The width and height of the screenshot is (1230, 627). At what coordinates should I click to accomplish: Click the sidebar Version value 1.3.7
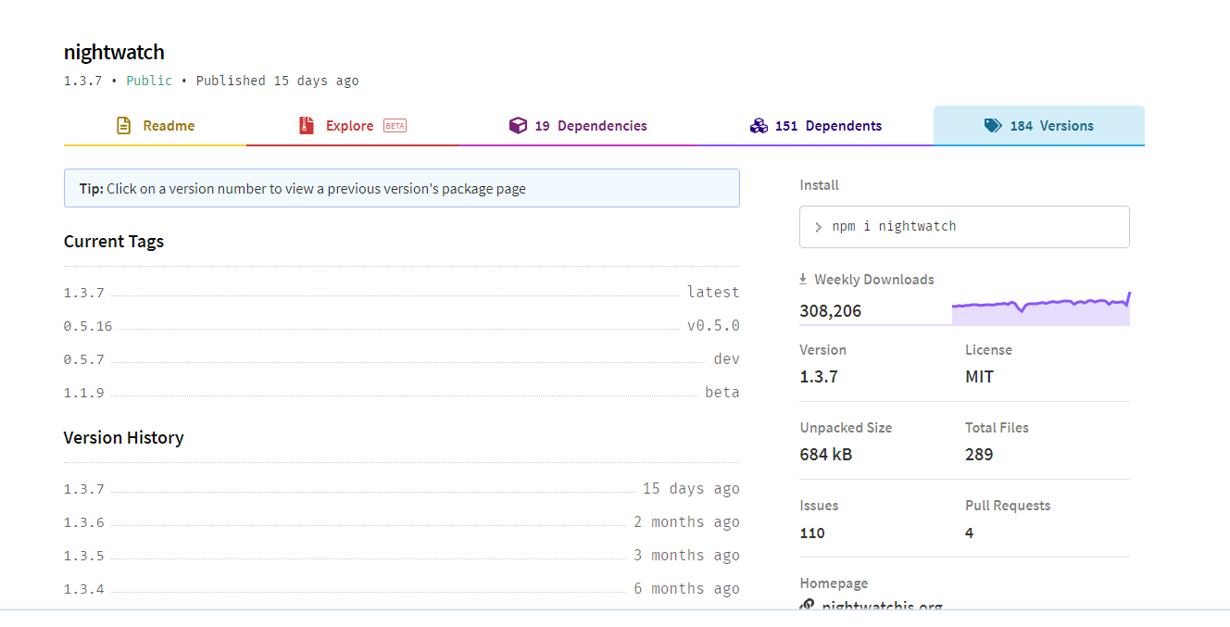pos(819,377)
